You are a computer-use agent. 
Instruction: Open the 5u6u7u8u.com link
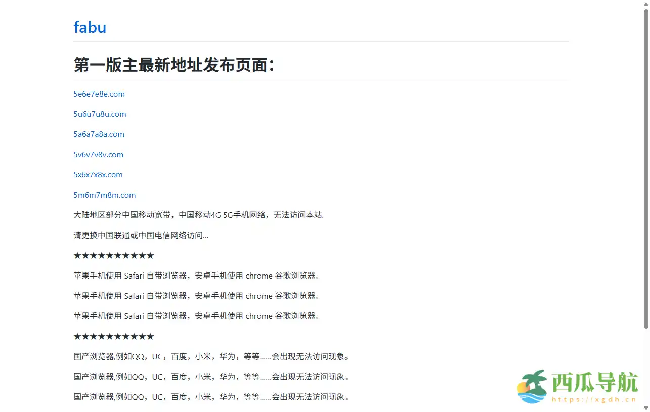(100, 114)
